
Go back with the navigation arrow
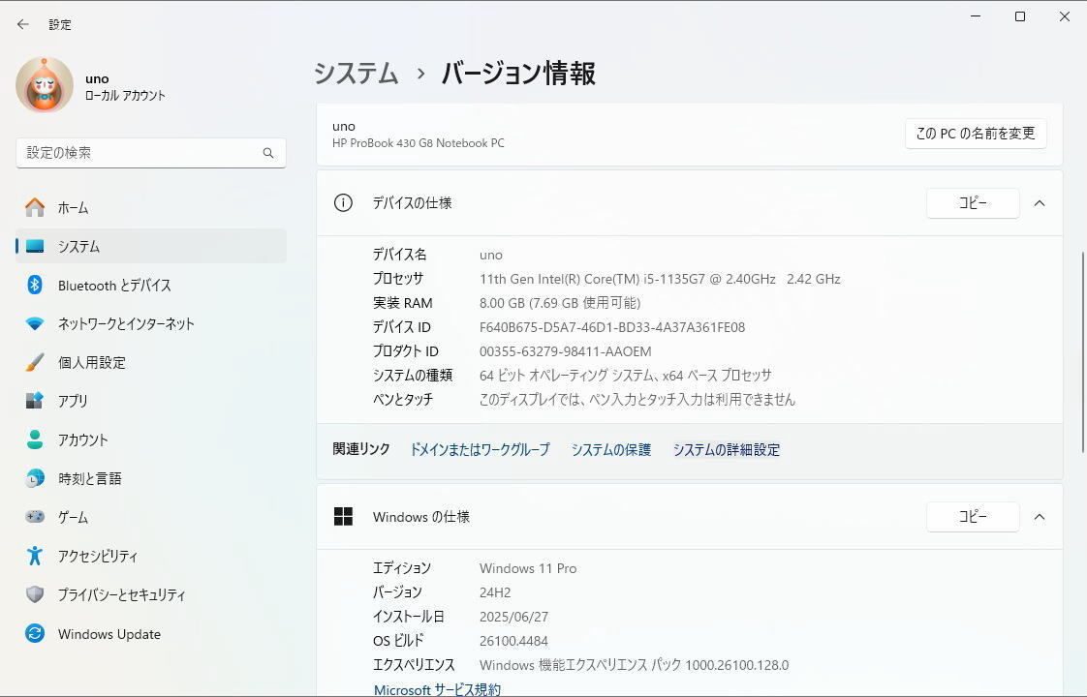[22, 23]
